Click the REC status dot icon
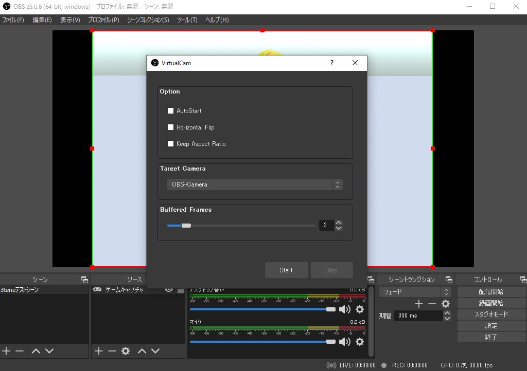527x371 pixels. [384, 365]
